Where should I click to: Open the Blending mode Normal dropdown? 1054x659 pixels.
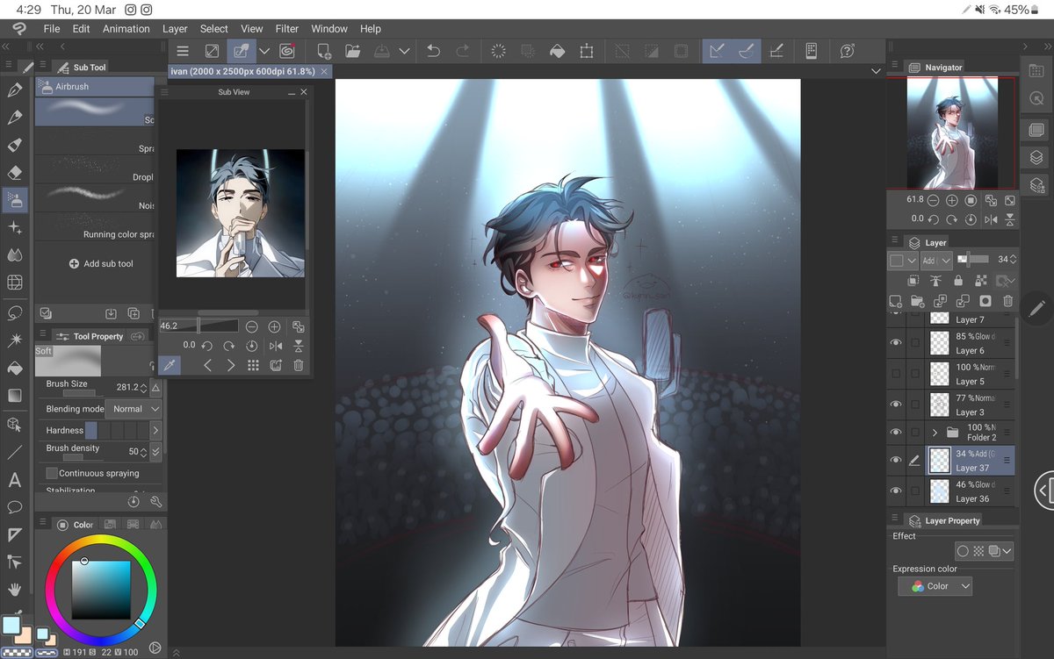[x=133, y=408]
